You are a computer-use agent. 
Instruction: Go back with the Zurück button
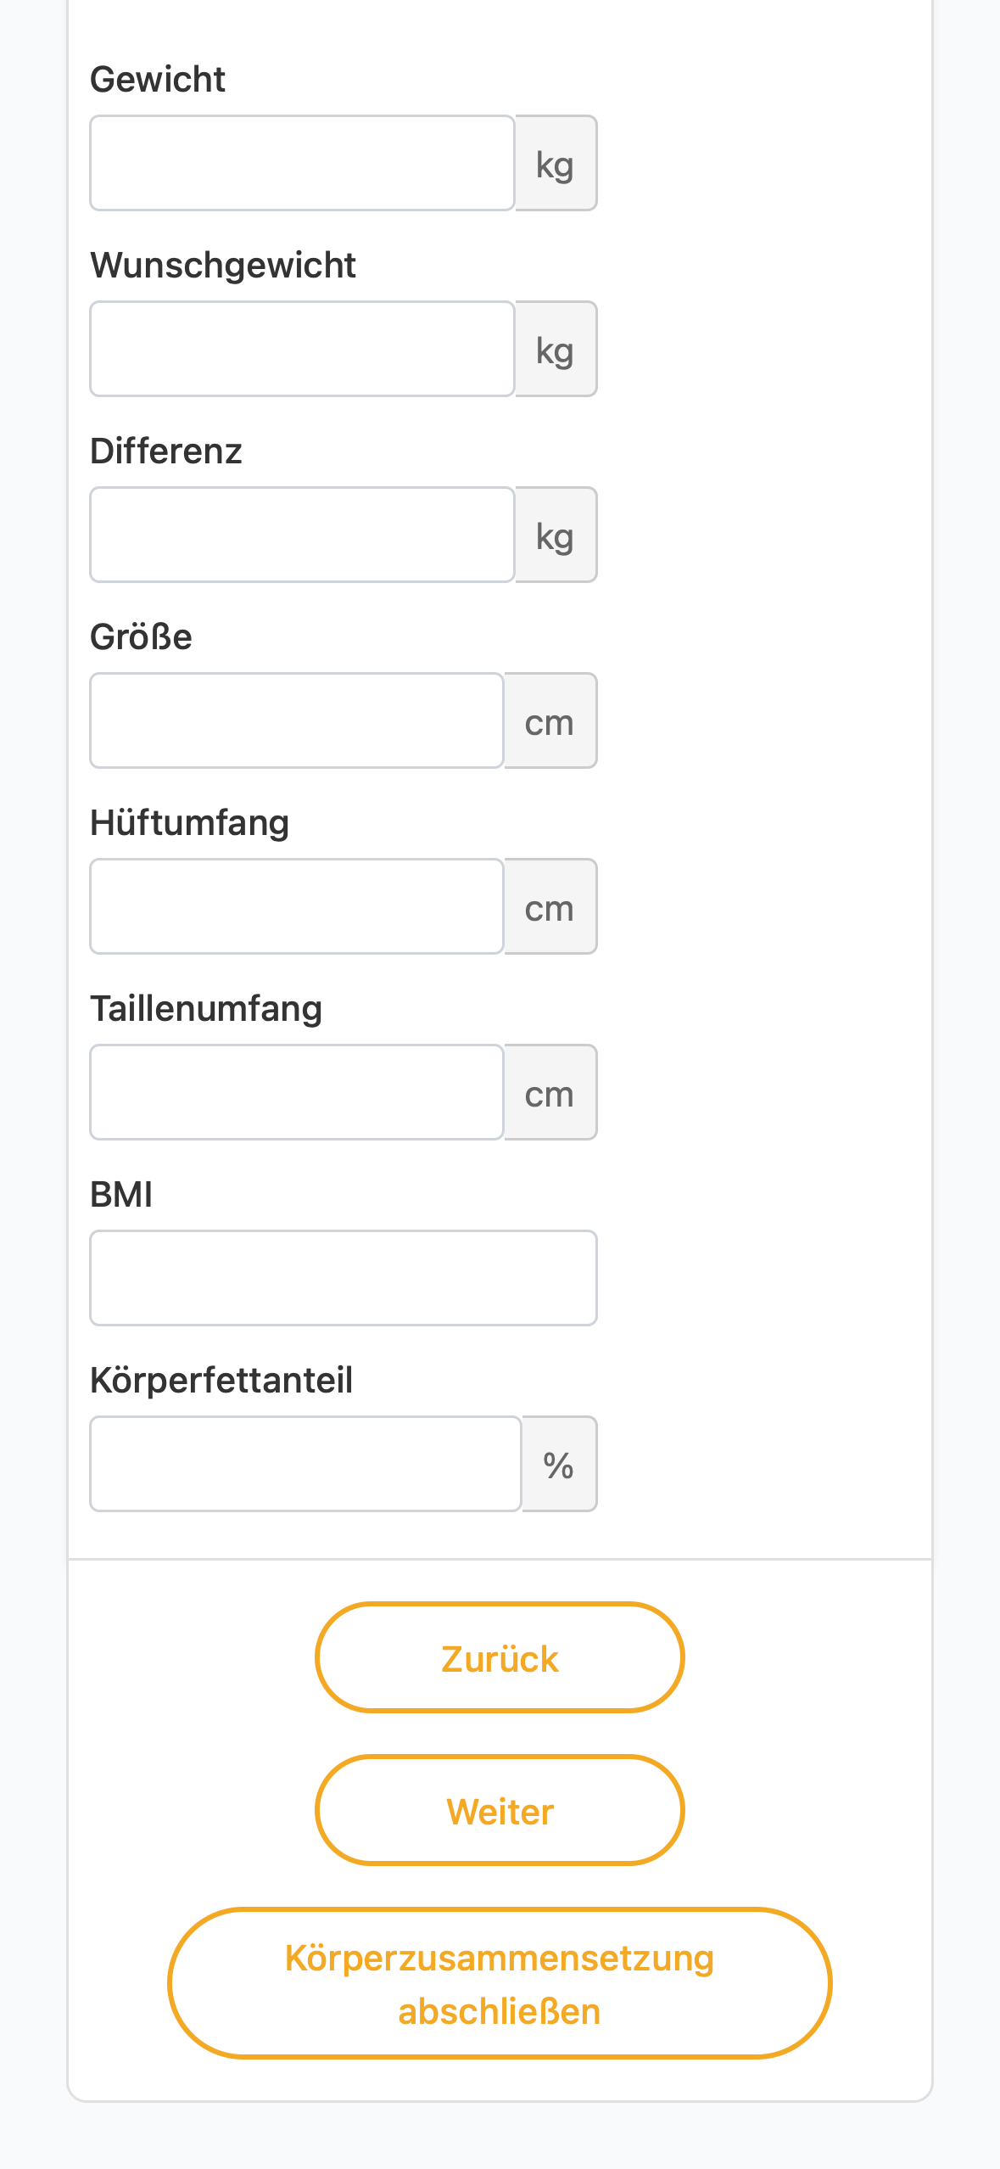(500, 1657)
